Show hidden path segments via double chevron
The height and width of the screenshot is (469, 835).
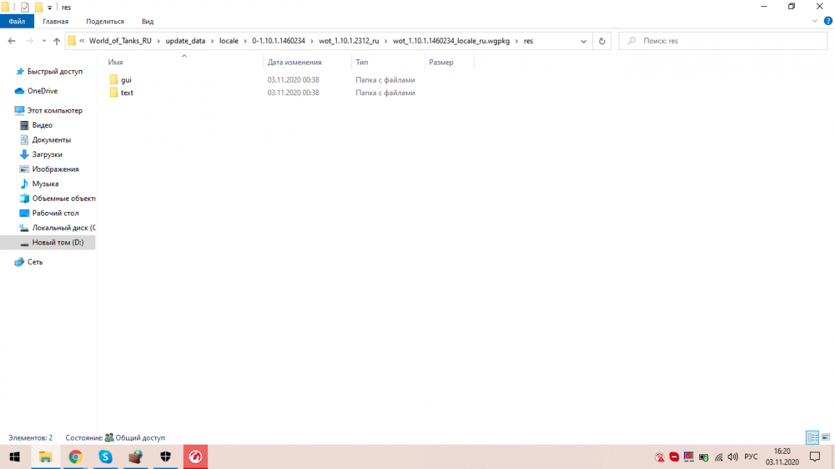coord(82,41)
